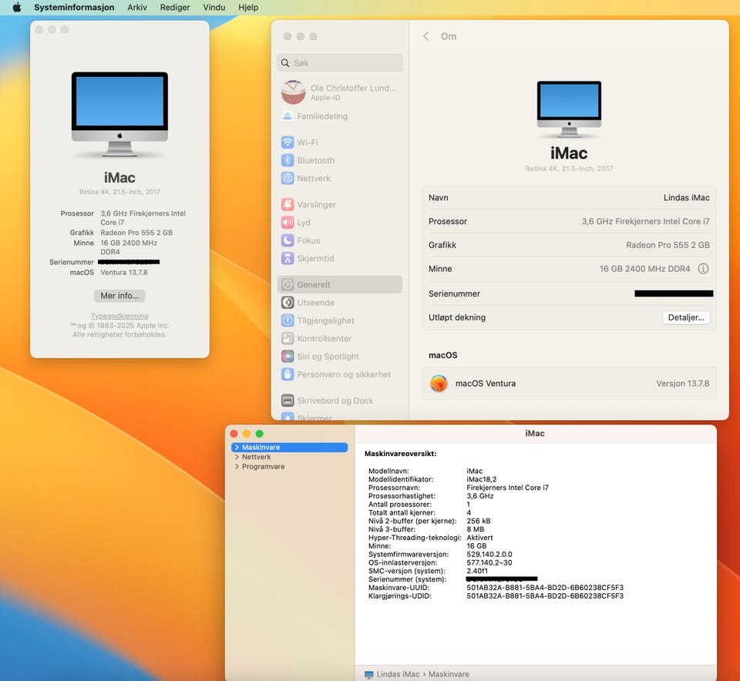Click the iMac18,2 model identifier value
This screenshot has width=740, height=681.
pyautogui.click(x=481, y=479)
